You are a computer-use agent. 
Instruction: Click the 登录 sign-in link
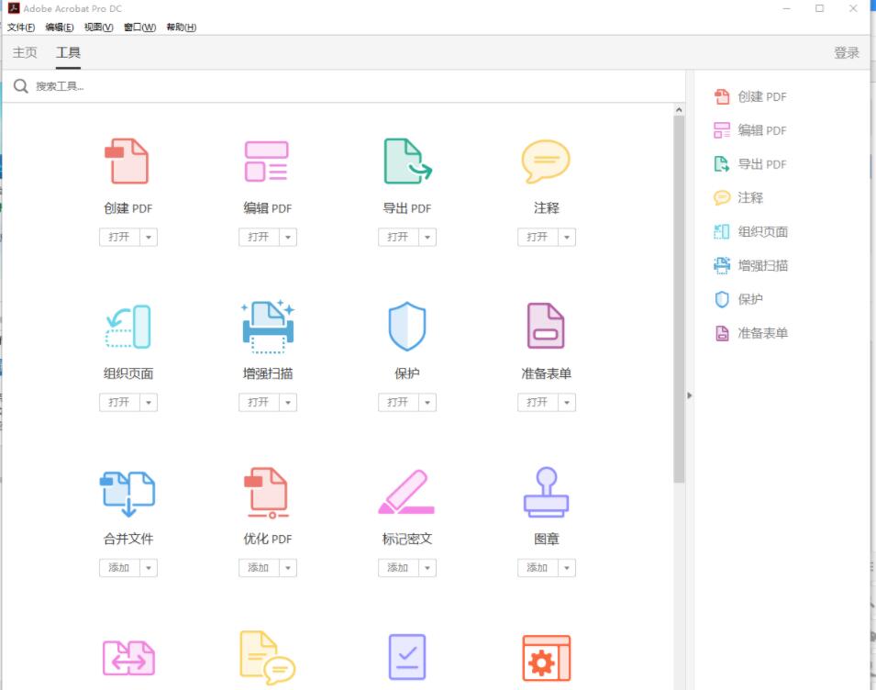click(x=847, y=53)
